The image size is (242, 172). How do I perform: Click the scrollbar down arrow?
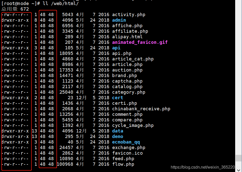(238, 170)
